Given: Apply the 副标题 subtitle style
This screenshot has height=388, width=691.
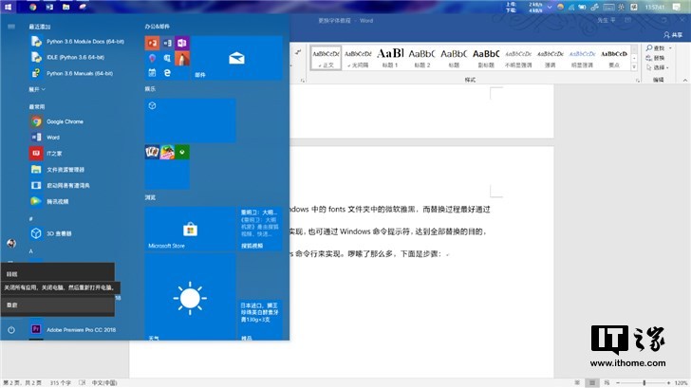Looking at the screenshot, I should tap(486, 58).
